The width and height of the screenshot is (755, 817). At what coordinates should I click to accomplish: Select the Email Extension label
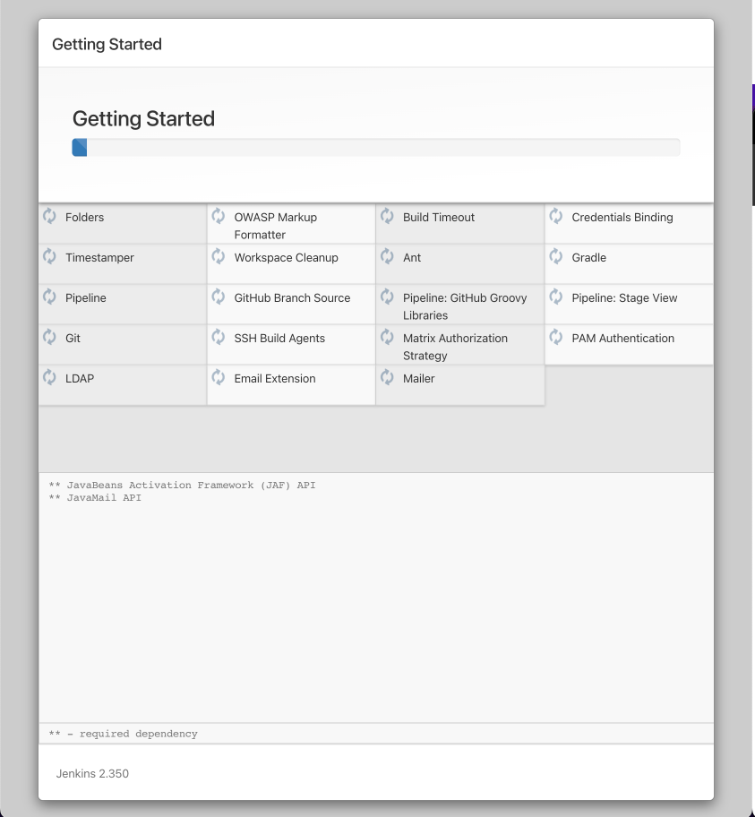(x=275, y=378)
